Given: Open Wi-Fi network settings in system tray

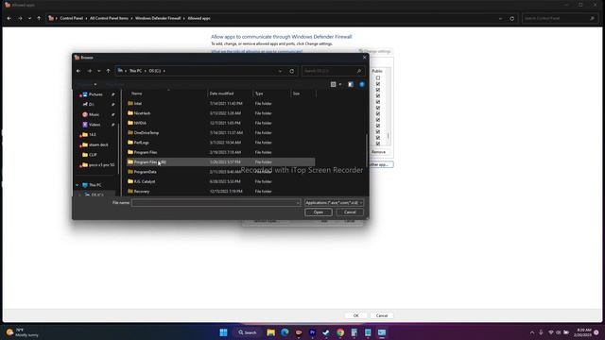Looking at the screenshot, I should click(x=551, y=332).
